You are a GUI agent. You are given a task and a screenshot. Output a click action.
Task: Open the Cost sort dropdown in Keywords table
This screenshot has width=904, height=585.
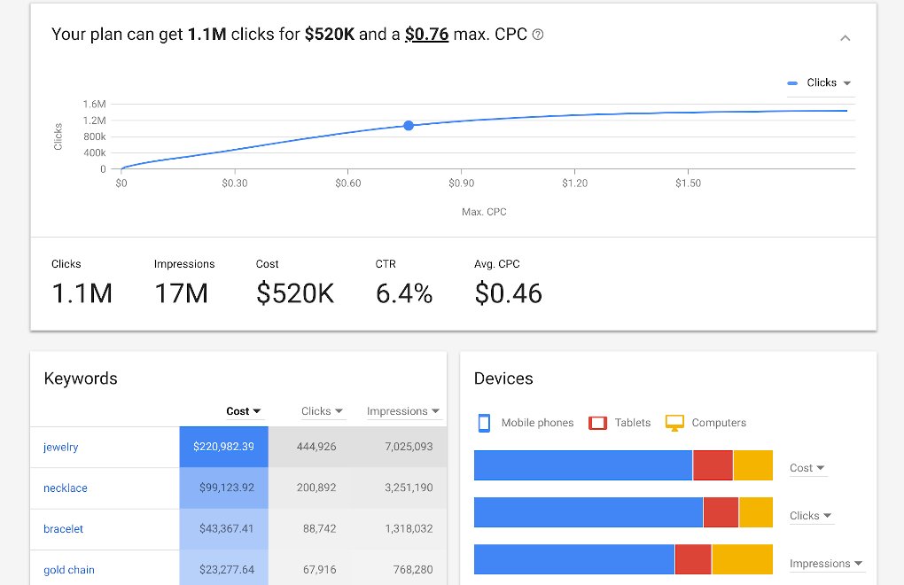(245, 410)
